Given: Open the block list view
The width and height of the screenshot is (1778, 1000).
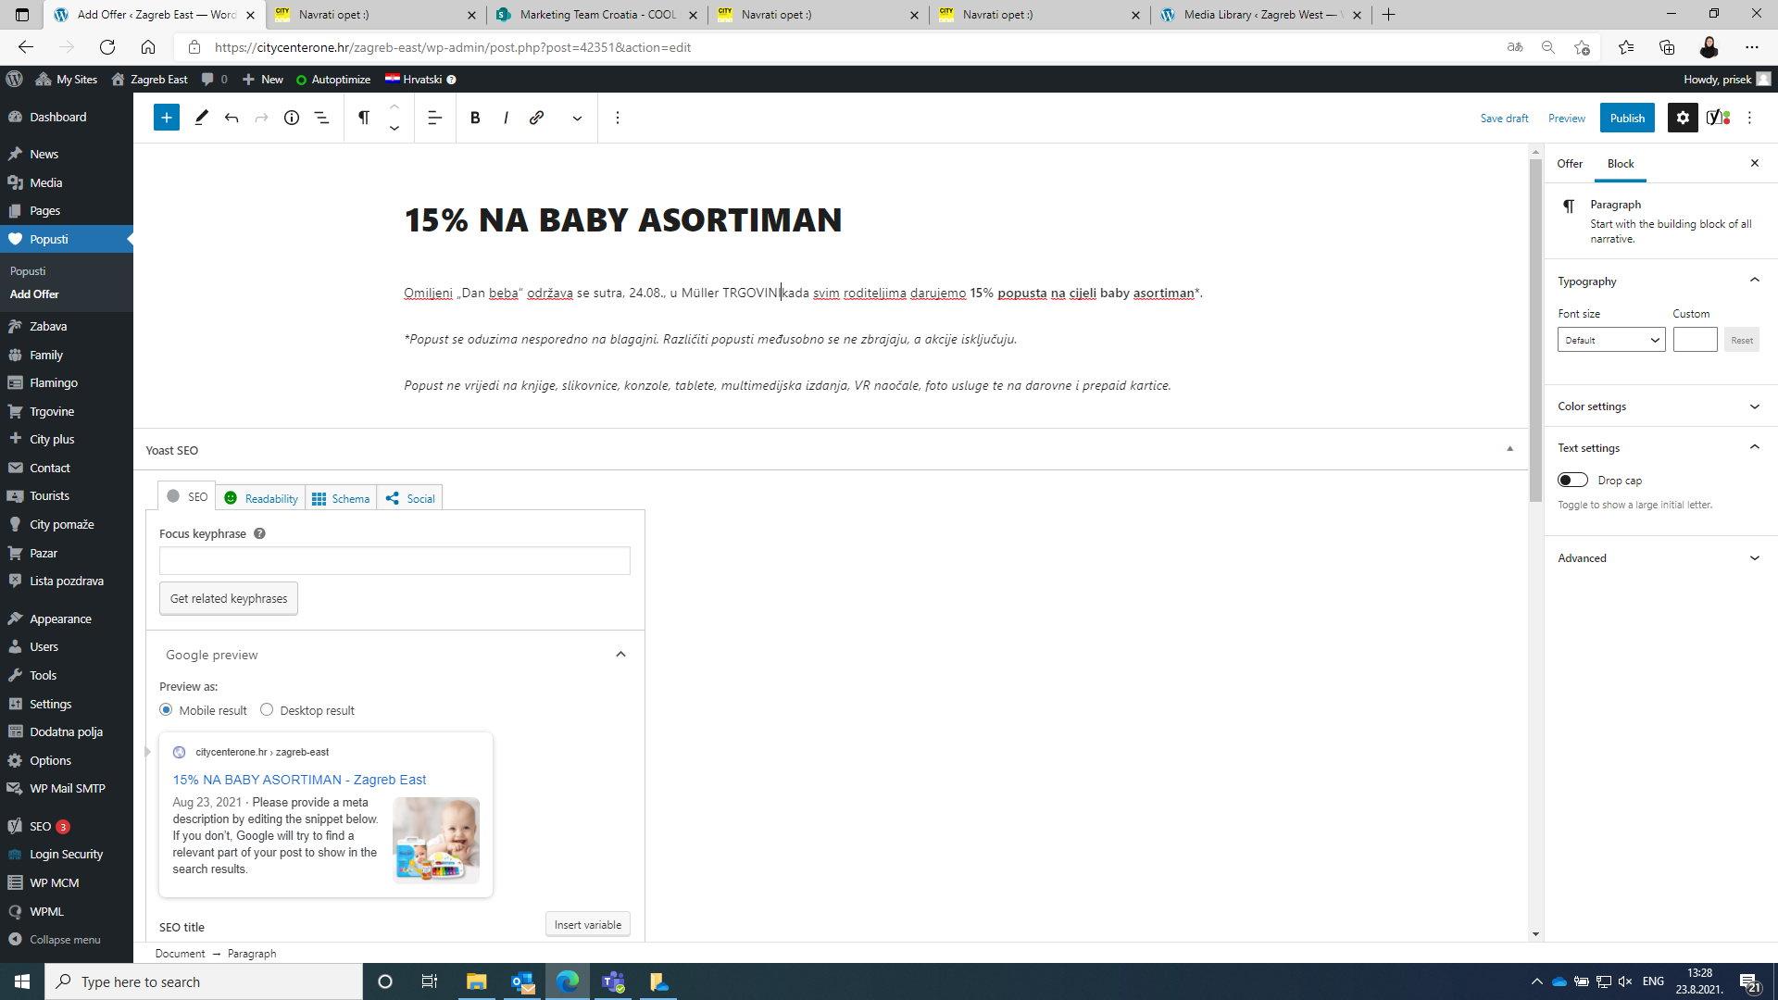Looking at the screenshot, I should tap(322, 118).
